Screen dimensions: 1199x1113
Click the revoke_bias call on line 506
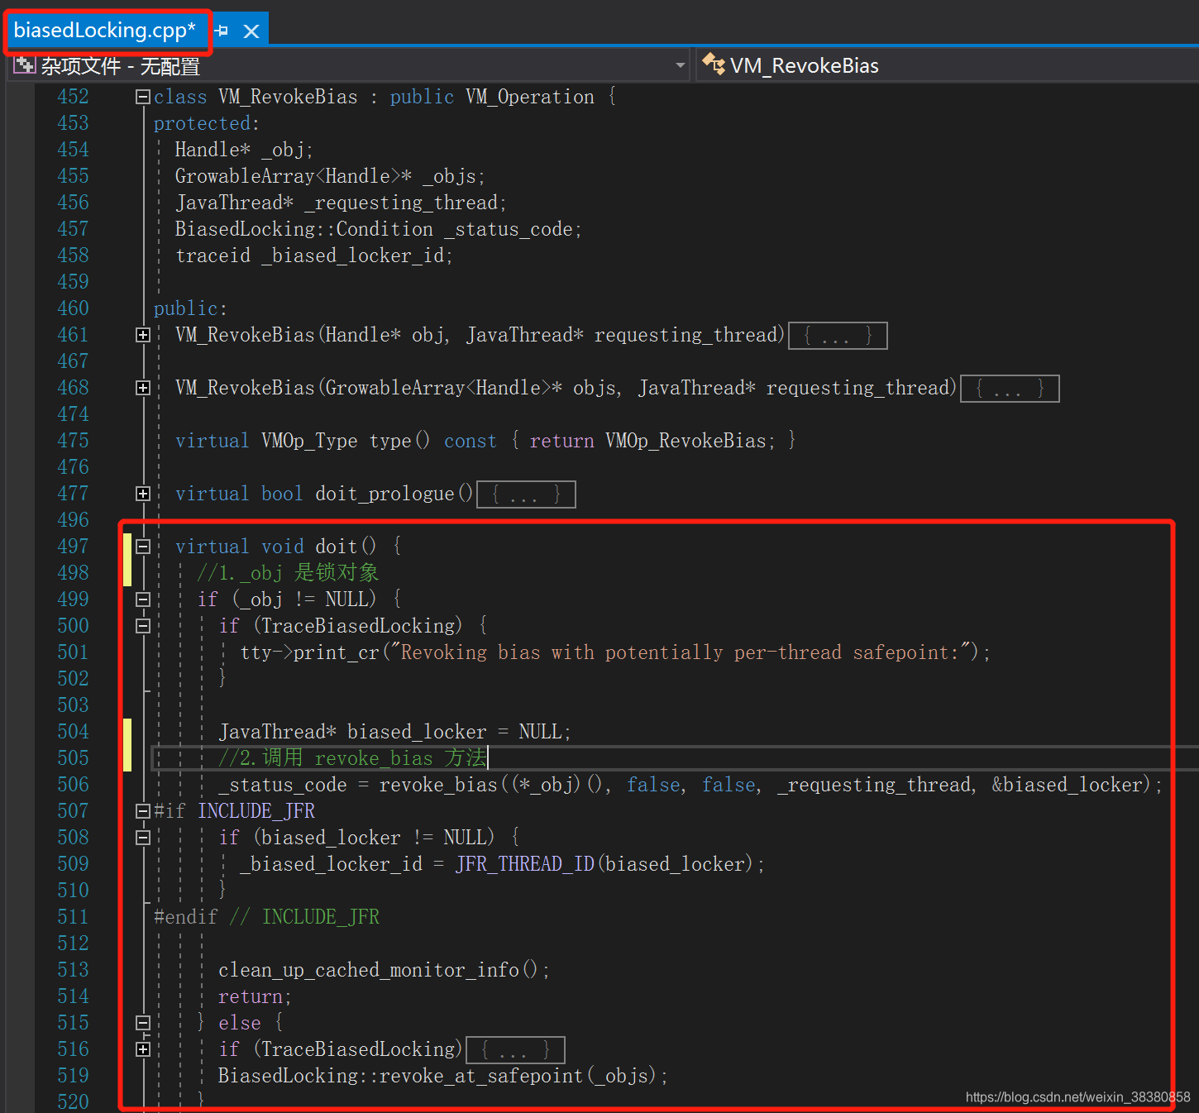pos(438,785)
